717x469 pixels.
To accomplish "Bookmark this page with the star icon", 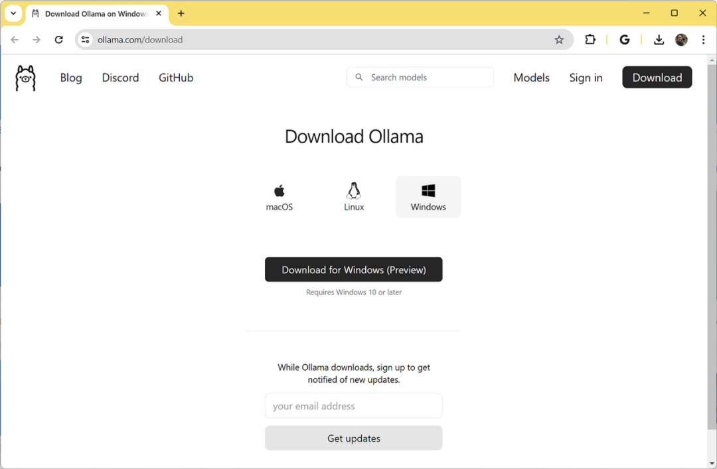I will [x=559, y=40].
